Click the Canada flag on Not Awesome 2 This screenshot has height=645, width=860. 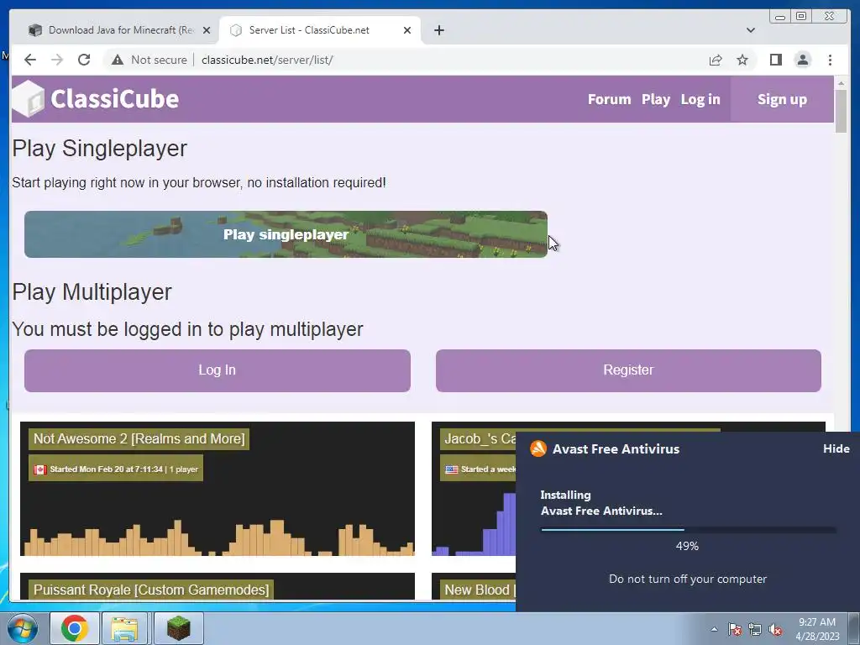click(40, 469)
